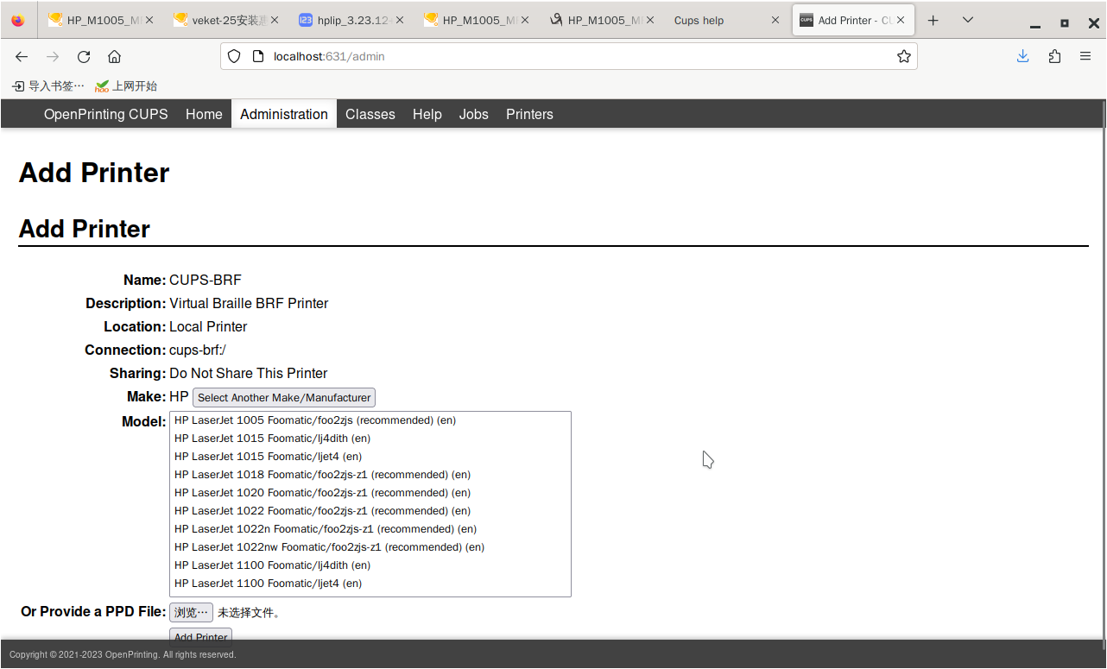The height and width of the screenshot is (669, 1107).
Task: Close the hplip_3.23.12 tab
Action: point(400,20)
